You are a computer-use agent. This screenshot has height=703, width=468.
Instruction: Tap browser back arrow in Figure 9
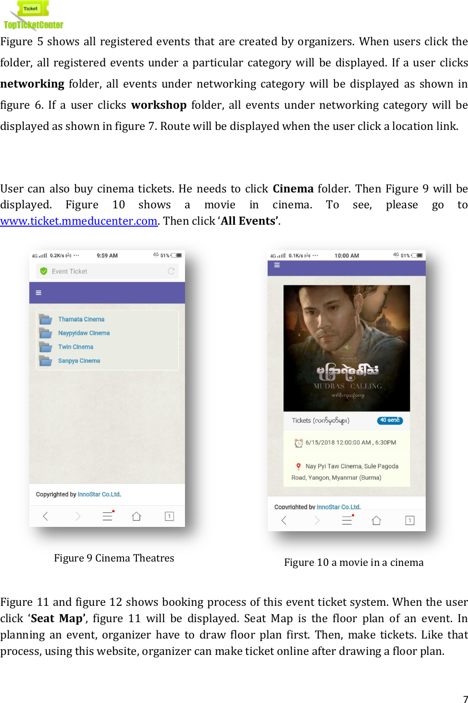46,516
